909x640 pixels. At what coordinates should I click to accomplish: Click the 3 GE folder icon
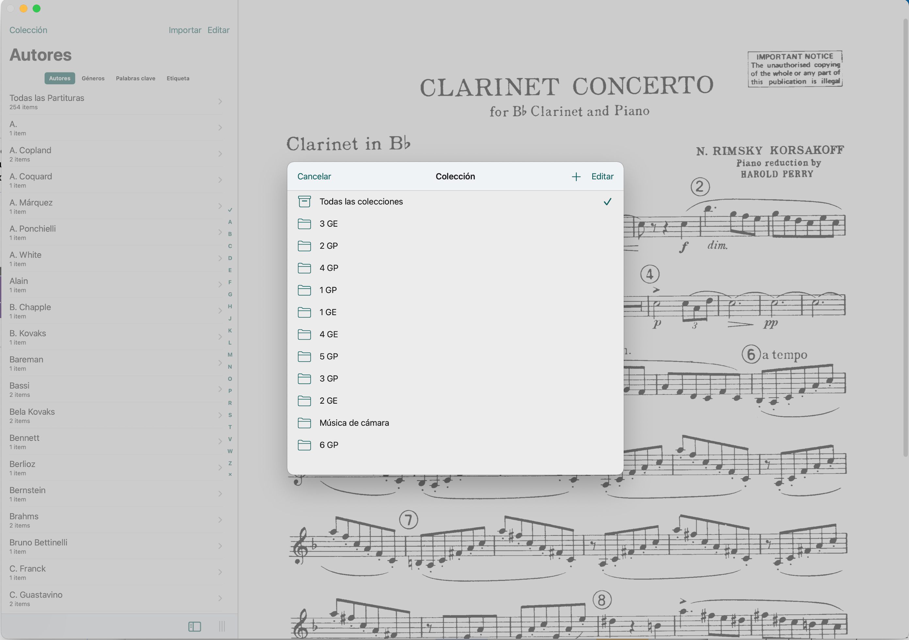[304, 224]
